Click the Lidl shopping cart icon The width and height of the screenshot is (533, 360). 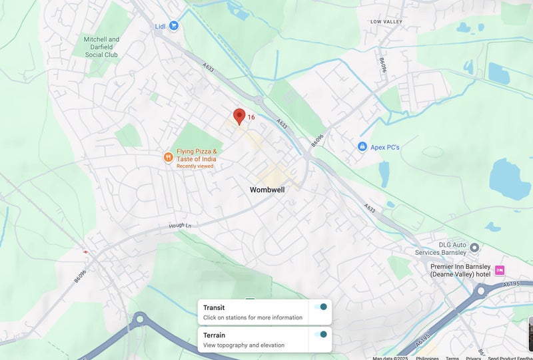174,25
